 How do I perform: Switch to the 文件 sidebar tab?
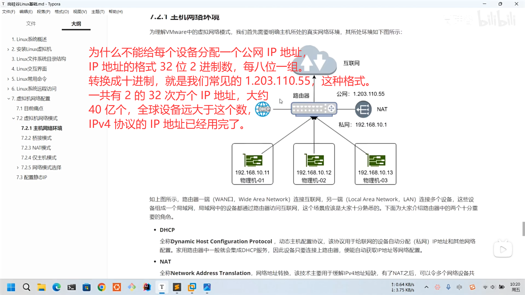click(x=31, y=24)
